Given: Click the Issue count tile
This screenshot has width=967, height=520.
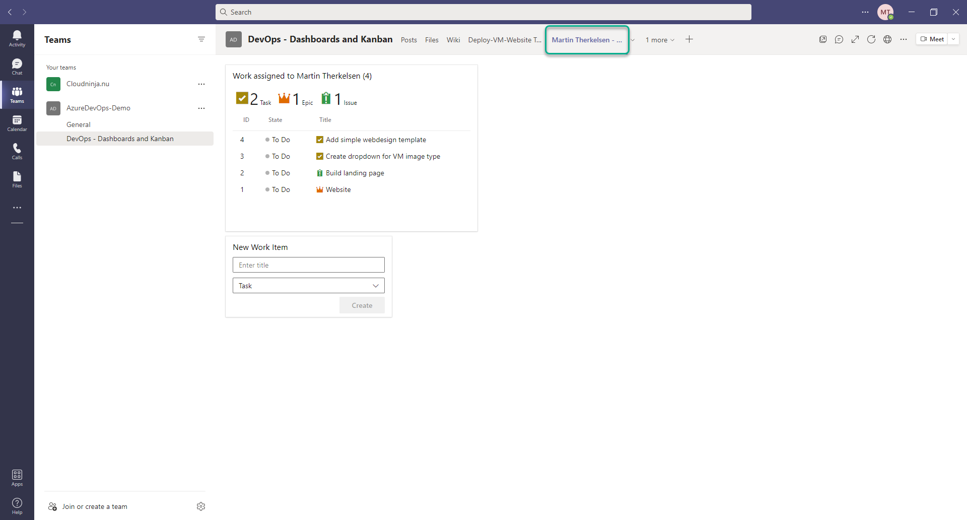Looking at the screenshot, I should point(339,99).
